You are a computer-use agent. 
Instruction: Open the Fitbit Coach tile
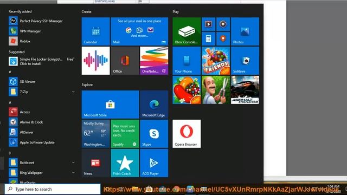[125, 163]
